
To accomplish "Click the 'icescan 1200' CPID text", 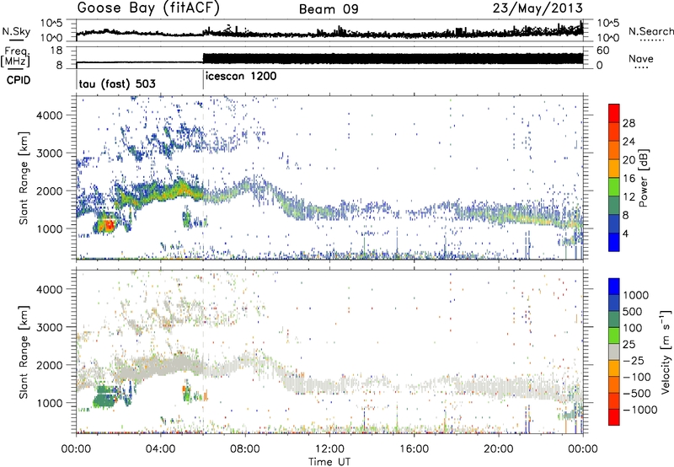I will coord(241,77).
